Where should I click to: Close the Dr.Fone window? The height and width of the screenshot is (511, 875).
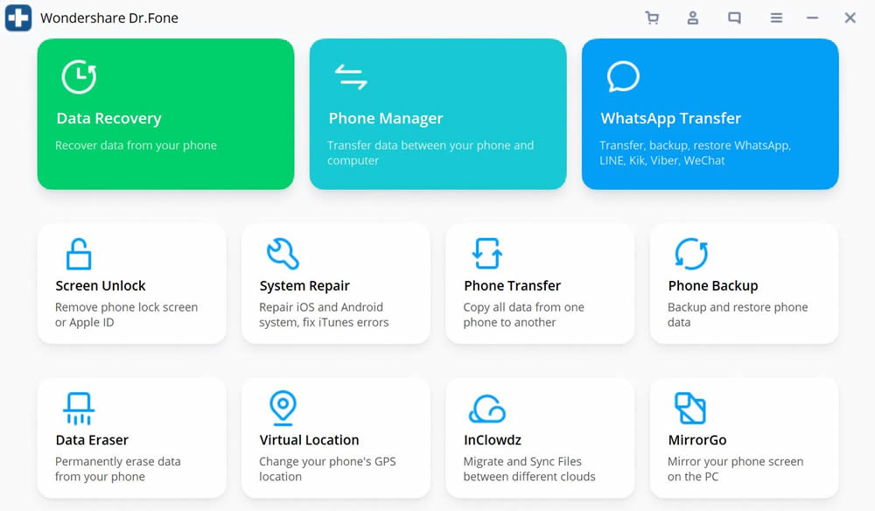tap(850, 17)
